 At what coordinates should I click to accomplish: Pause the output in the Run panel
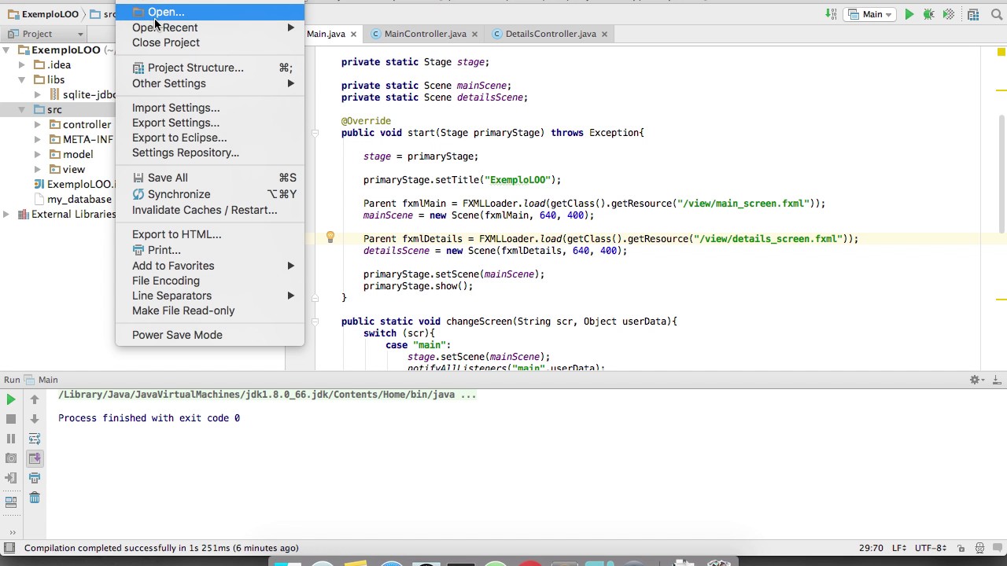[11, 439]
